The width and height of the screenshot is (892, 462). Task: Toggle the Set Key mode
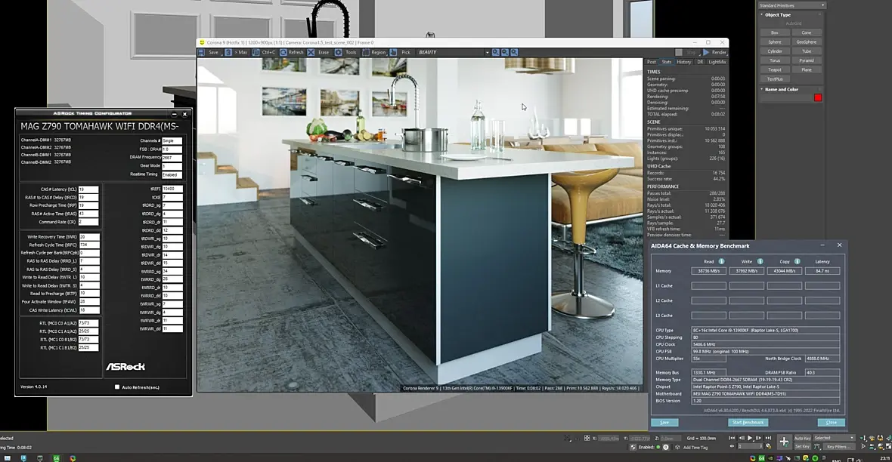pos(802,446)
